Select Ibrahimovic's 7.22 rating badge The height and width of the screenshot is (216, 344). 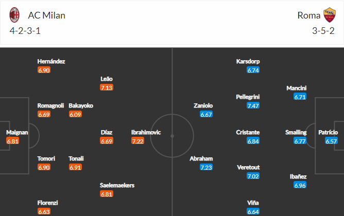[x=137, y=141]
